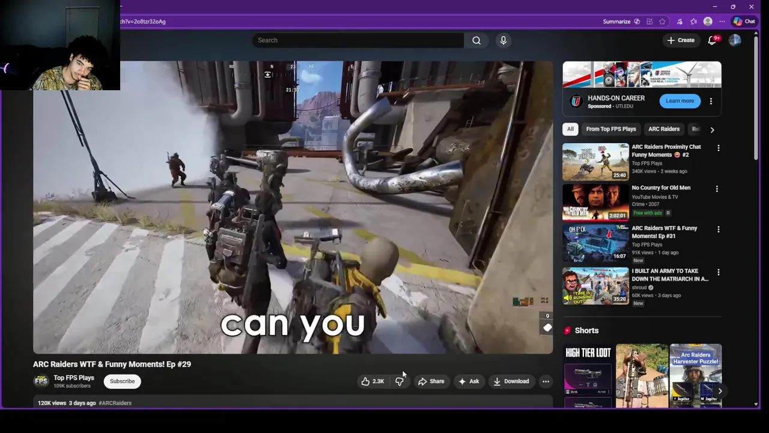Select the ARC Raiders filter chip
769x433 pixels.
pyautogui.click(x=664, y=129)
